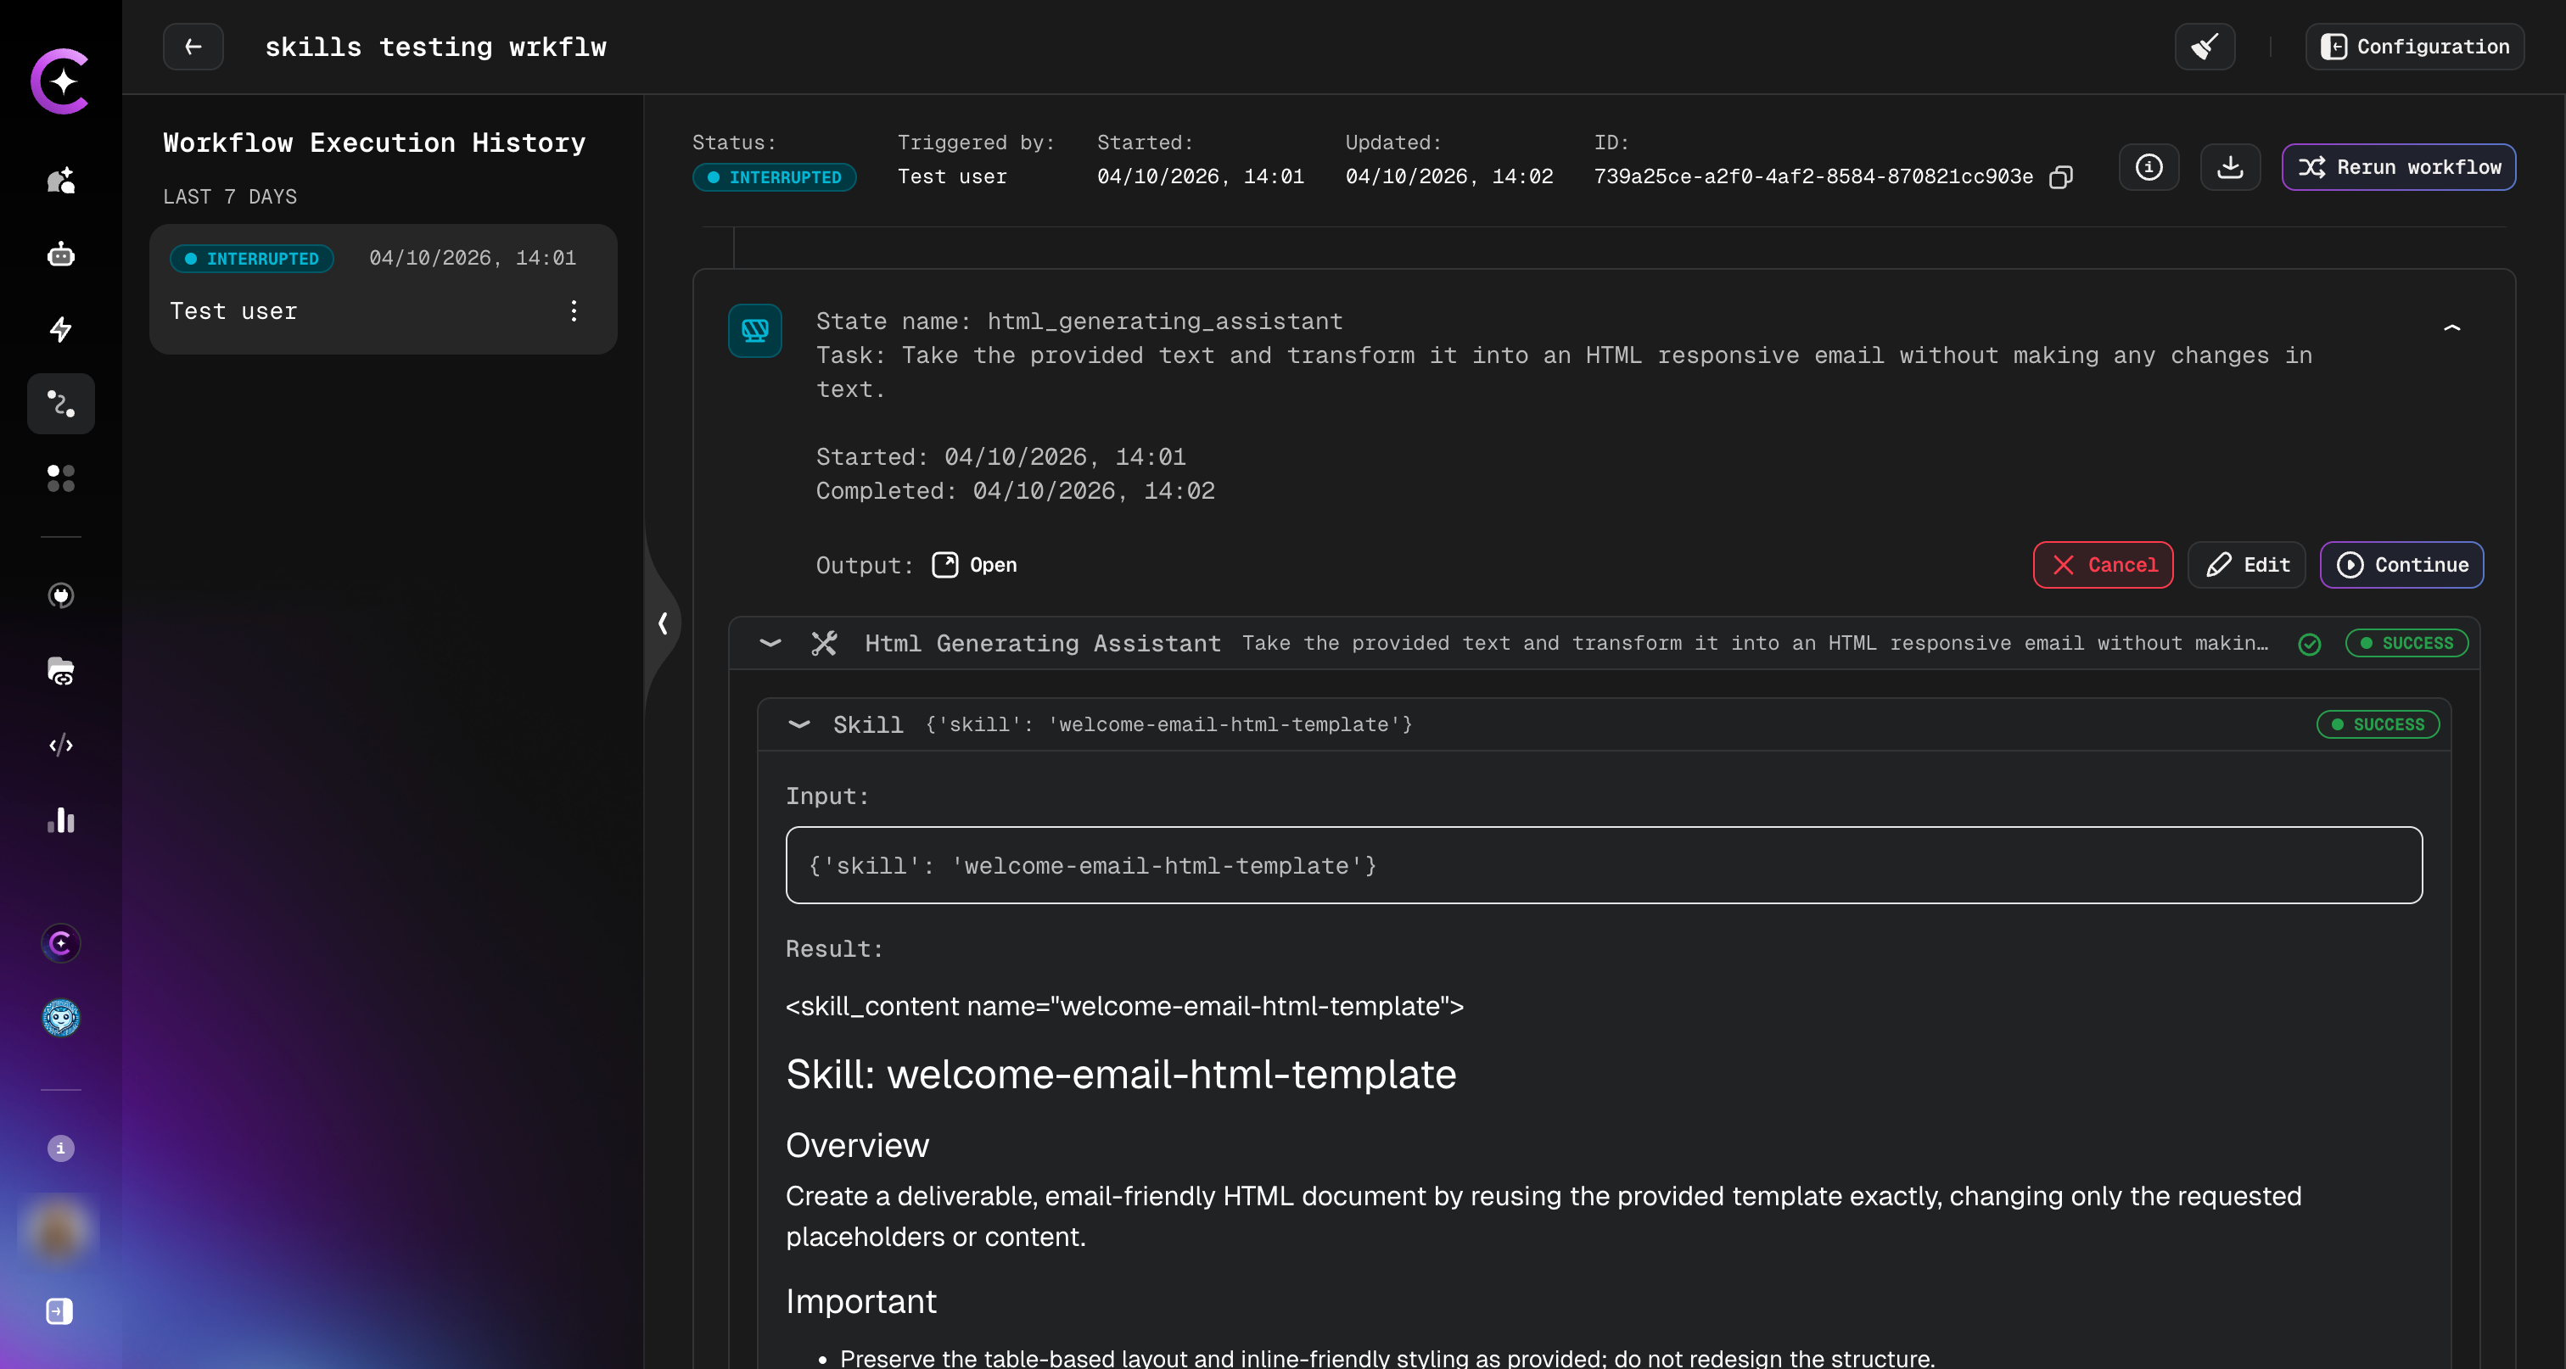The image size is (2566, 1369).
Task: Download the workflow execution output
Action: coord(2229,167)
